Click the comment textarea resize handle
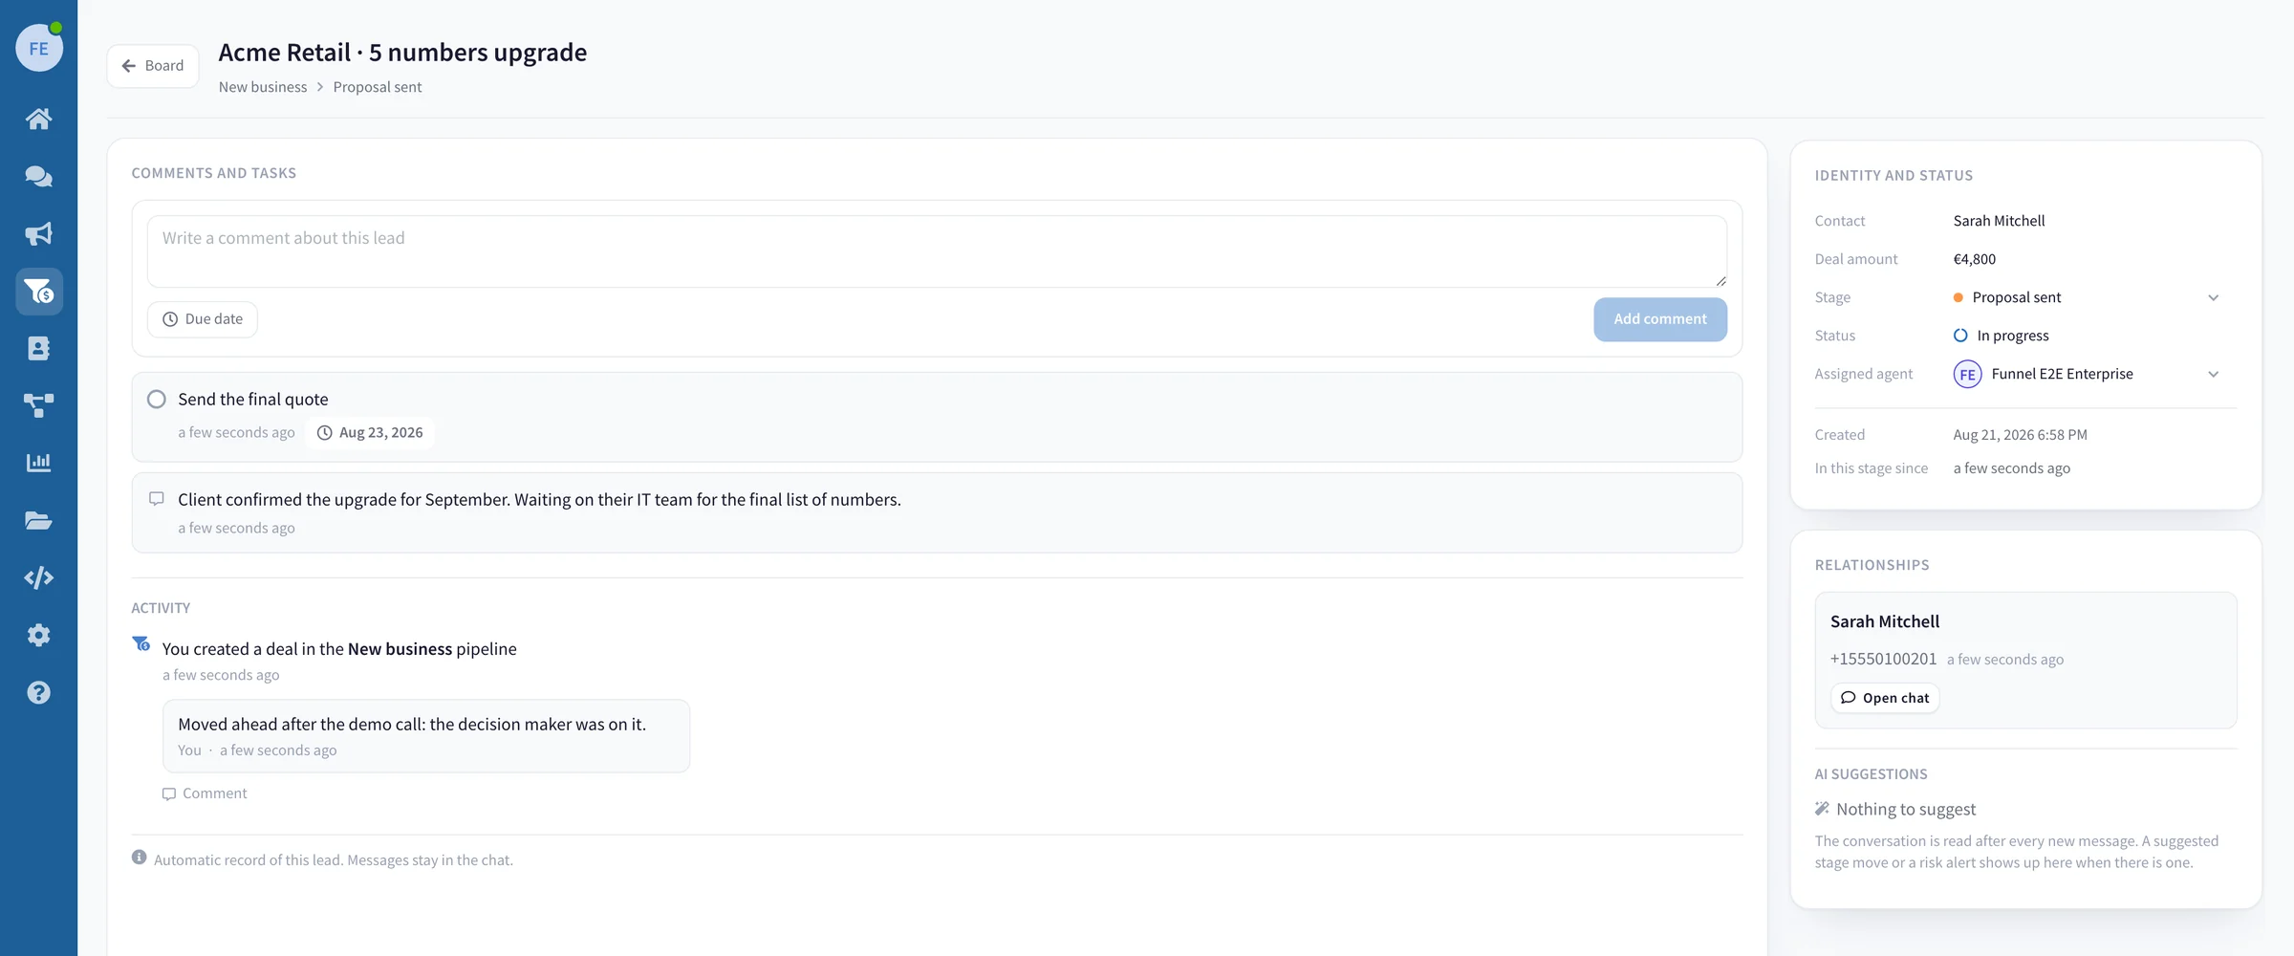The image size is (2294, 956). tap(1720, 281)
